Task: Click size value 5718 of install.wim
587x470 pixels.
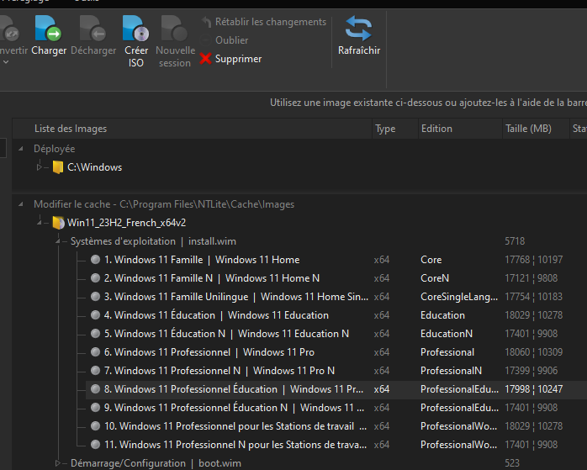Action: 515,241
